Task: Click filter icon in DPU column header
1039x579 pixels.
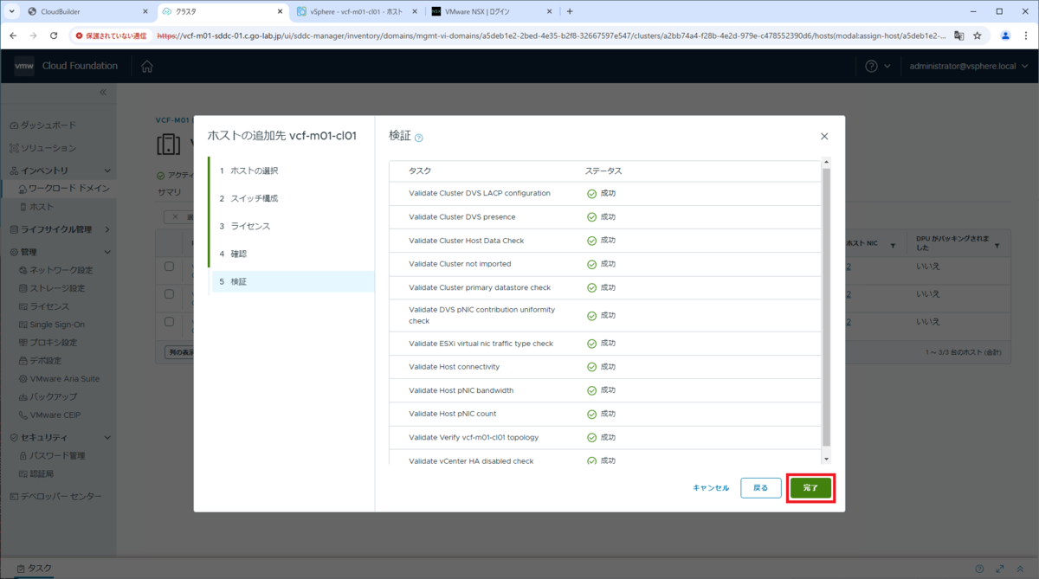Action: 997,247
